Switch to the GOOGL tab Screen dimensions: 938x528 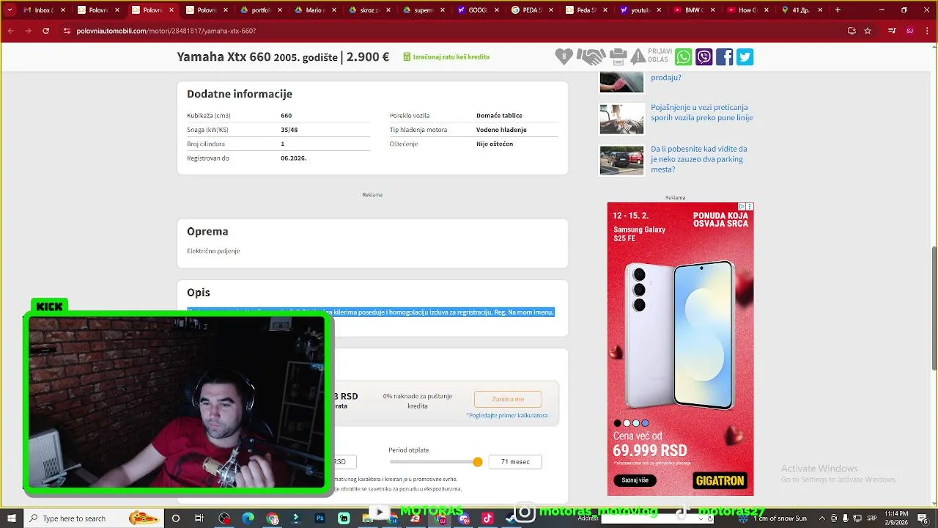pos(476,10)
